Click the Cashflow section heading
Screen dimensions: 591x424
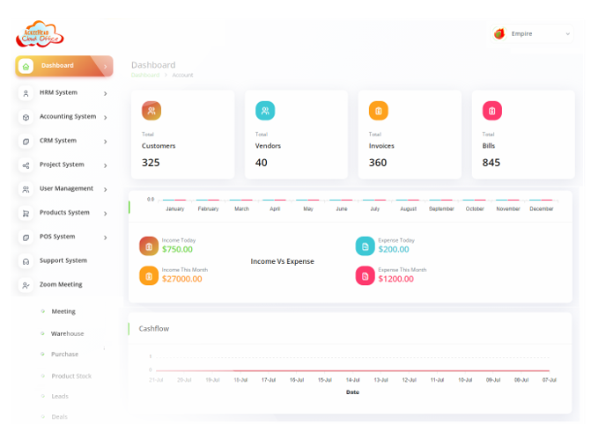coord(154,329)
